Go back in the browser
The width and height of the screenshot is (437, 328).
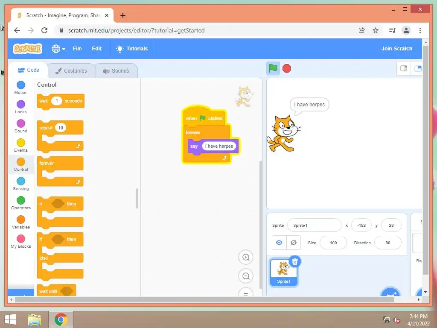pos(17,30)
